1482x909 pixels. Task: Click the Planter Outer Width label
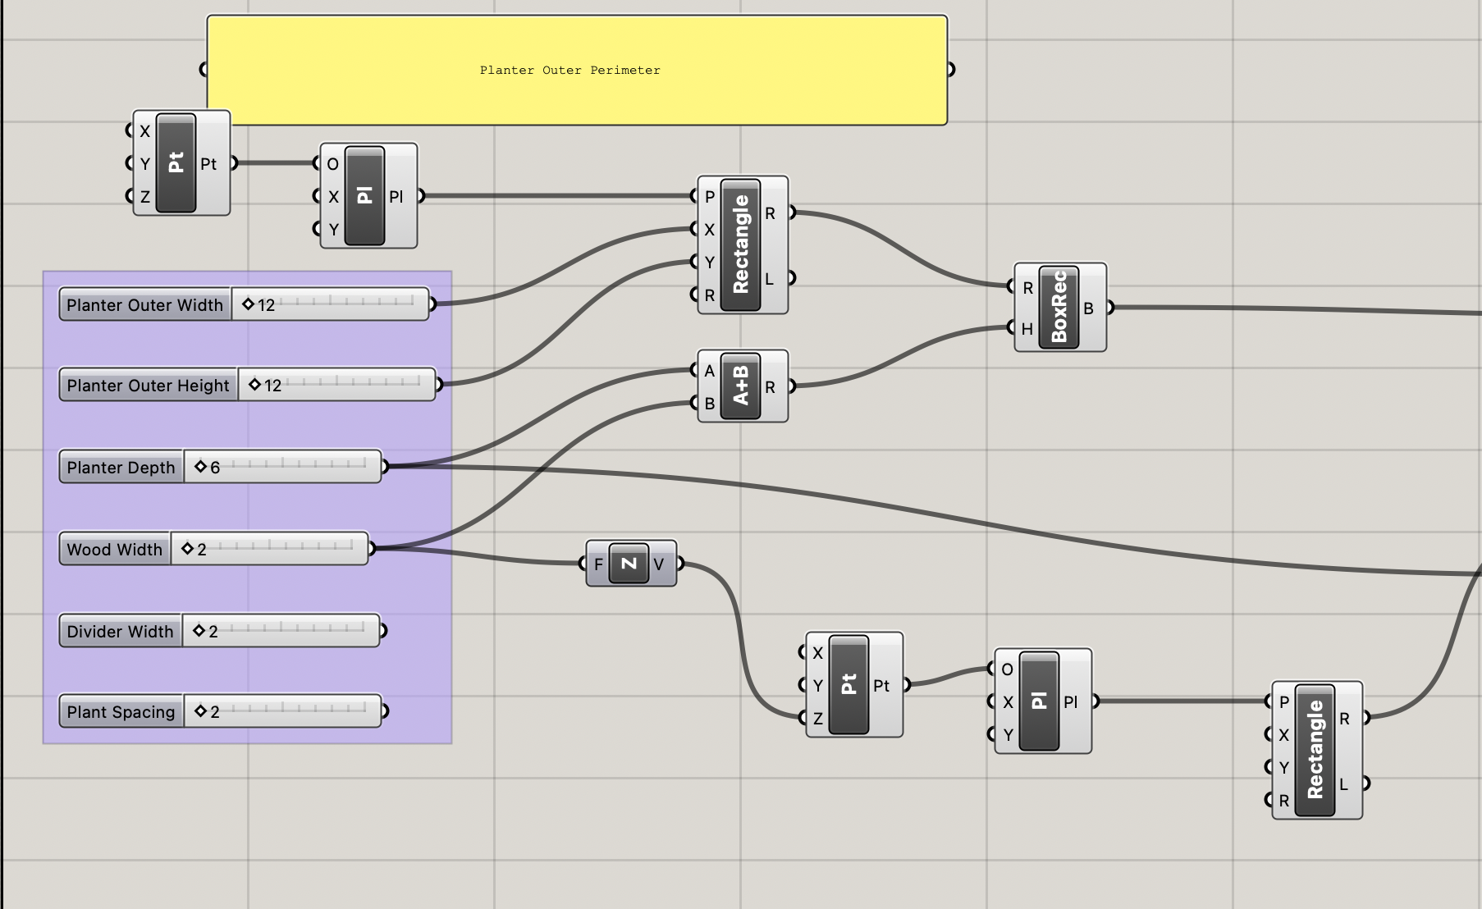click(x=145, y=304)
